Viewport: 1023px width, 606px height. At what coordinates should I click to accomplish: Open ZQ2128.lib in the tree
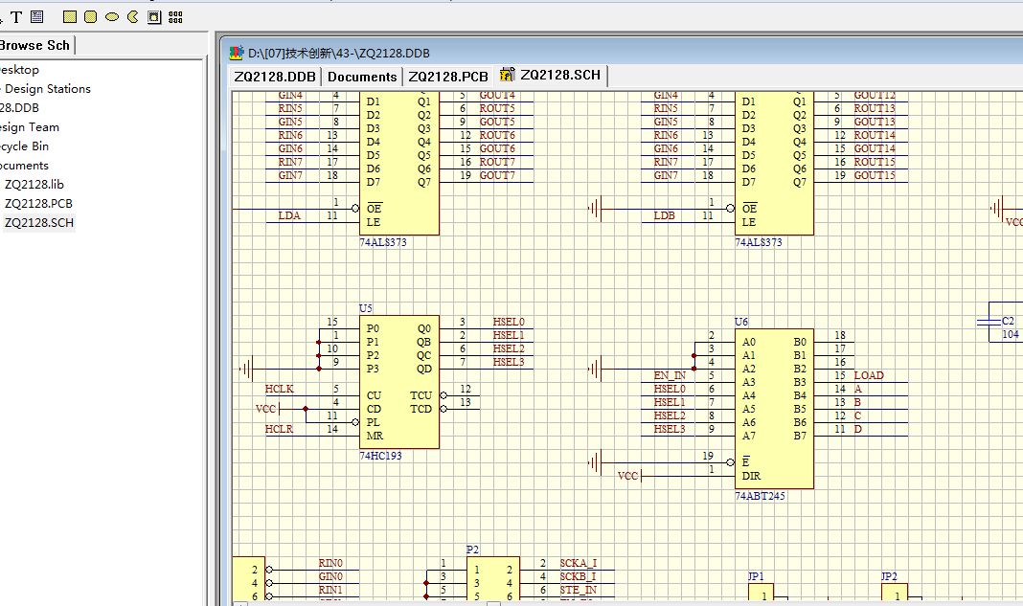(x=34, y=185)
